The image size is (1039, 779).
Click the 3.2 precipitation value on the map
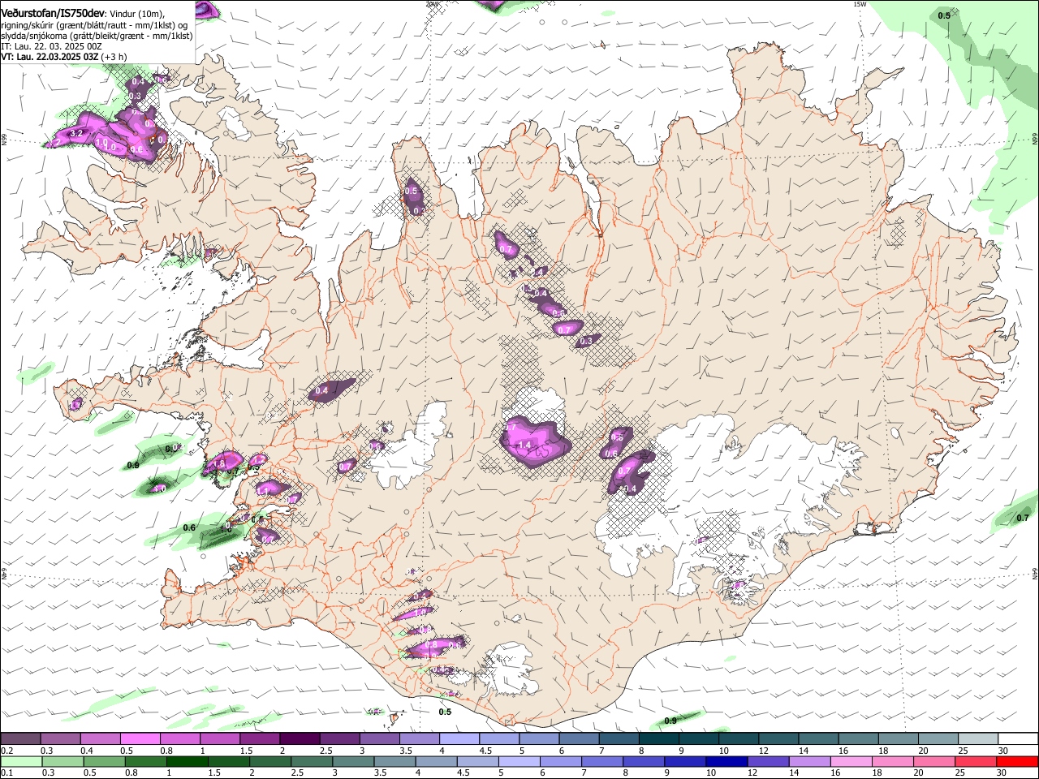point(78,133)
